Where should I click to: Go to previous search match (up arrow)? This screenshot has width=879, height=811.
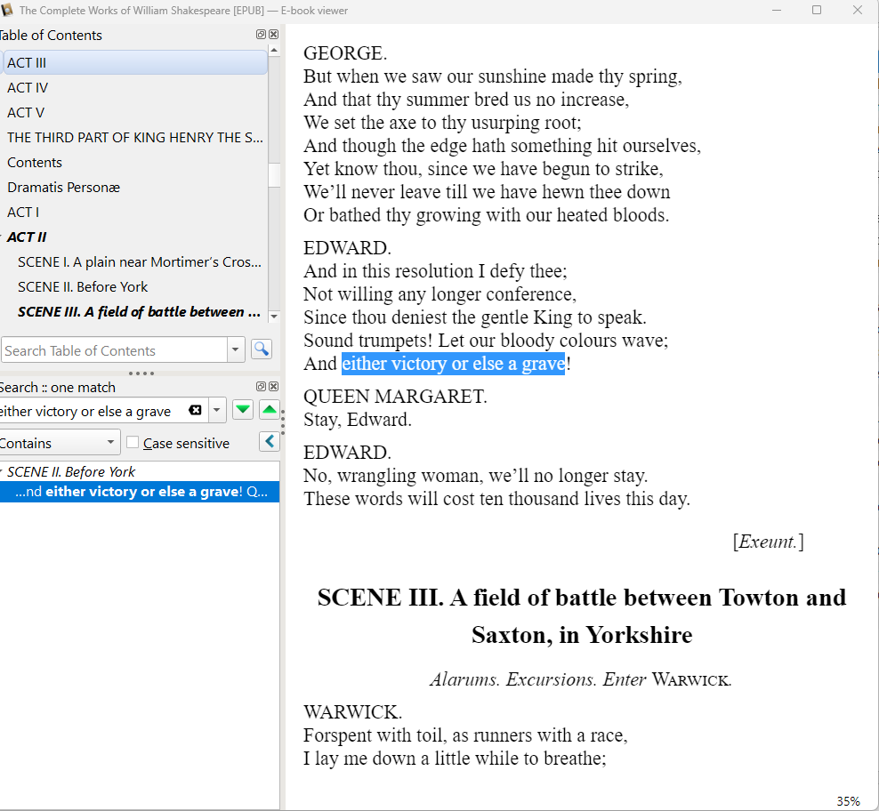(269, 410)
